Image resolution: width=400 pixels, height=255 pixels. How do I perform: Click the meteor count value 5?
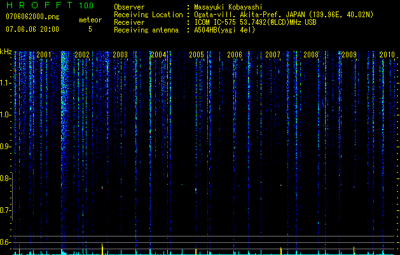(x=90, y=29)
